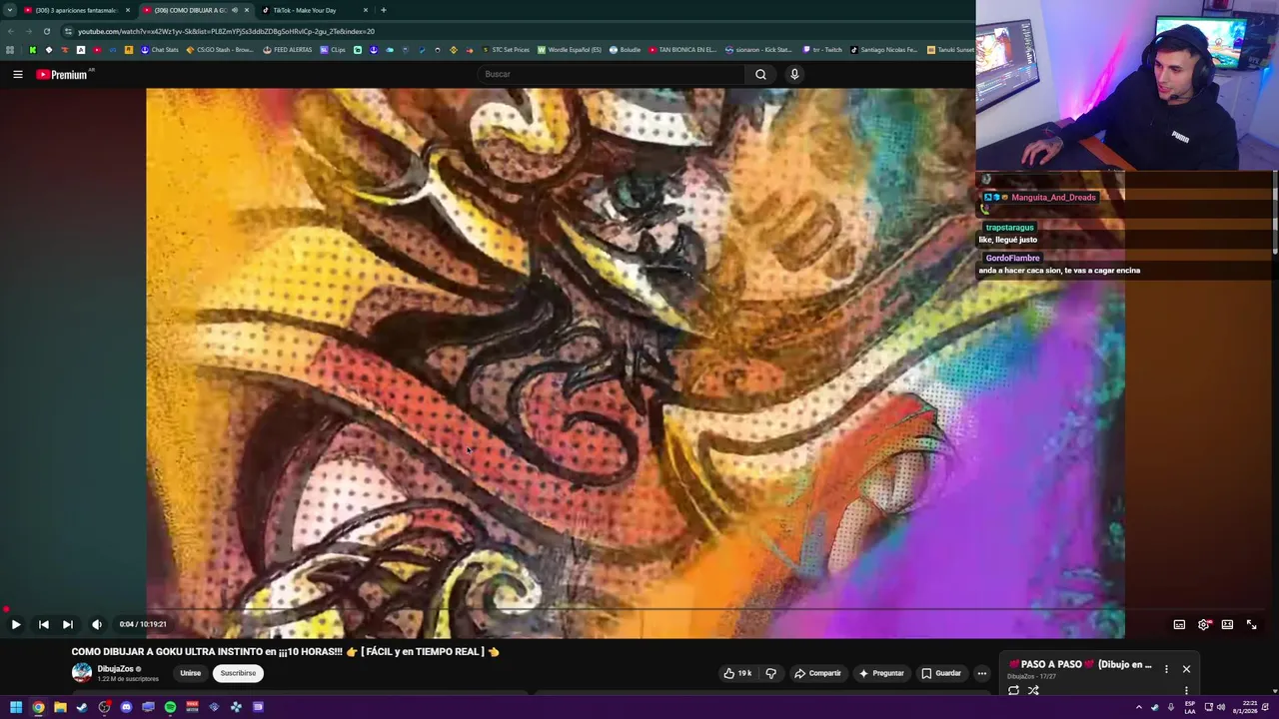The width and height of the screenshot is (1279, 719).
Task: Dislike the video
Action: 770,673
